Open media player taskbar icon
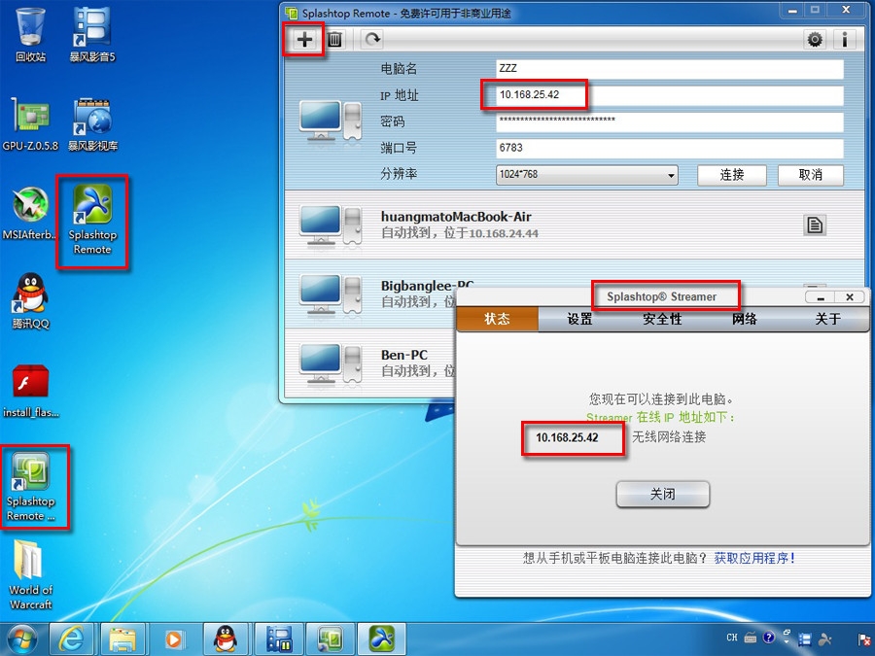The image size is (875, 656). [174, 639]
